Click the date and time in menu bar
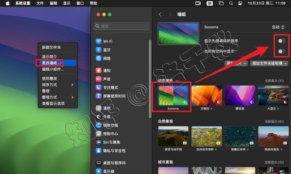The height and width of the screenshot is (174, 291). pos(267,3)
